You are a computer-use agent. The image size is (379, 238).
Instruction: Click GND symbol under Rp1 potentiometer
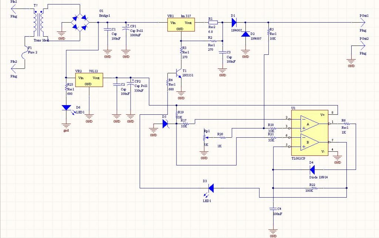coord(204,154)
